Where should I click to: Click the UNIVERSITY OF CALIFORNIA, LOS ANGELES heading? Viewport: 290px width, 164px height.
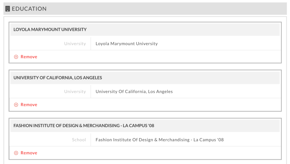(x=58, y=78)
